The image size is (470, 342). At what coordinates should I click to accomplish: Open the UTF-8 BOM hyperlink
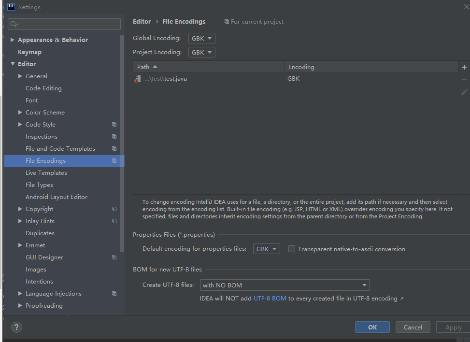pos(270,298)
